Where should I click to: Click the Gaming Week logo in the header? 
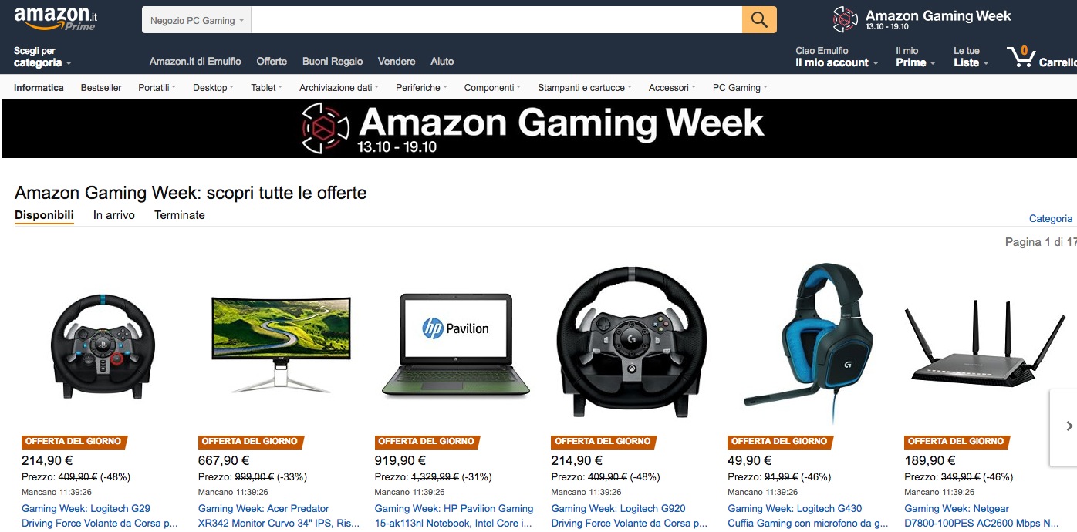click(x=922, y=19)
